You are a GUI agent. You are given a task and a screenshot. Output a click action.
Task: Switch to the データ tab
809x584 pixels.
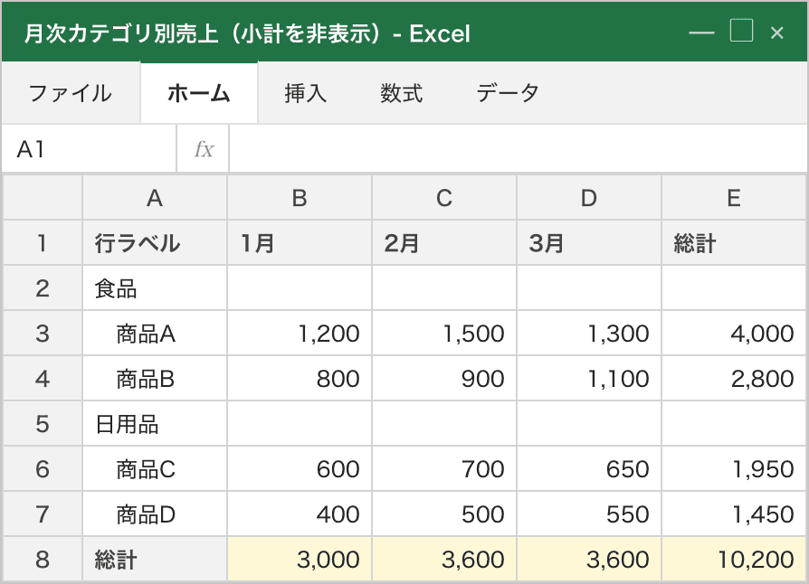(x=507, y=93)
